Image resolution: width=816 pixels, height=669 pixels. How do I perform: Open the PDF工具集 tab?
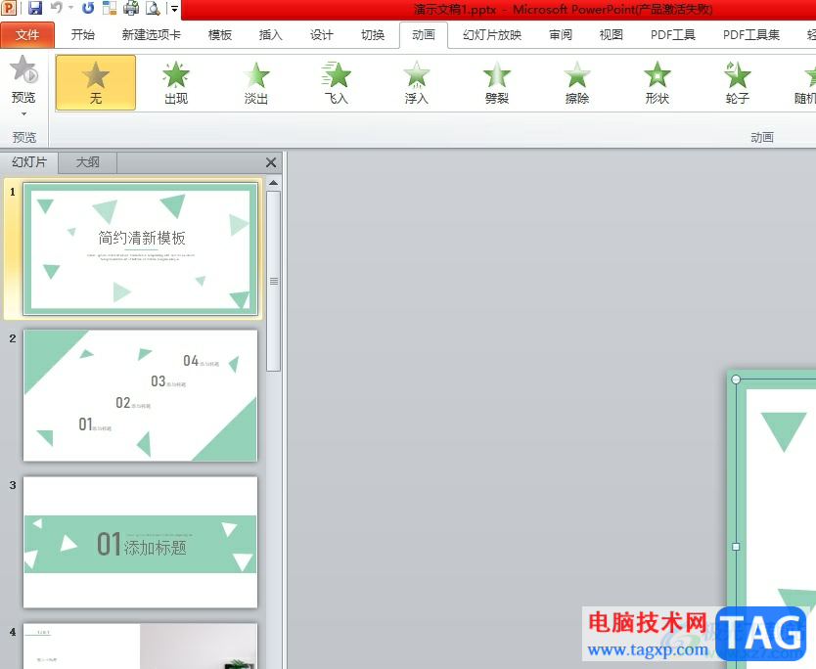coord(751,35)
